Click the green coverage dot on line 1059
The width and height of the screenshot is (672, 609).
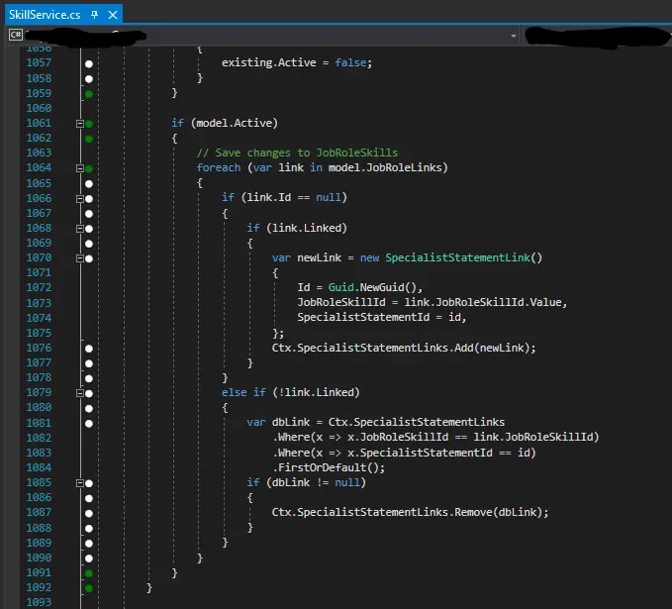89,94
